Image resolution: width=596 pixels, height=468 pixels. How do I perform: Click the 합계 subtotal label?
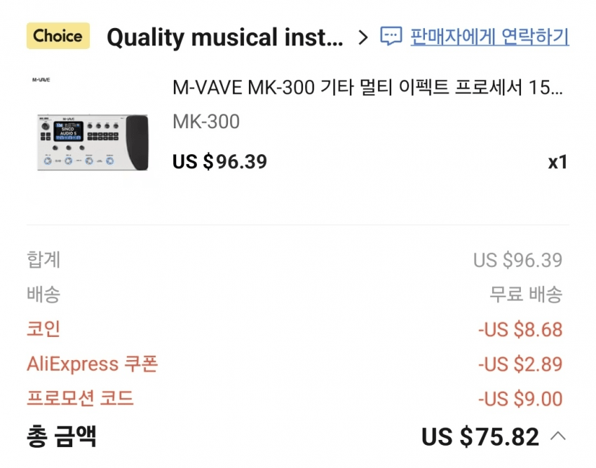tap(43, 260)
